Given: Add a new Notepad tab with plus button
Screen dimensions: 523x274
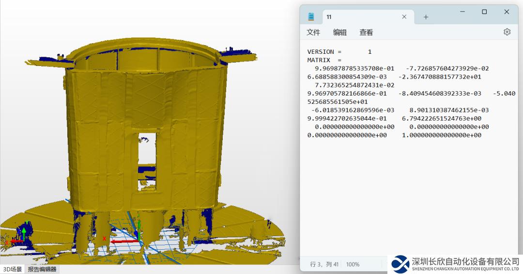Looking at the screenshot, I should click(426, 17).
